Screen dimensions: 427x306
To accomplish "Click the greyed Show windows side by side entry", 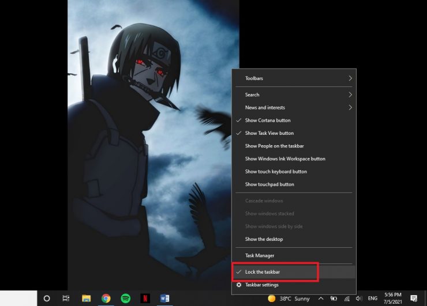I will click(x=294, y=226).
